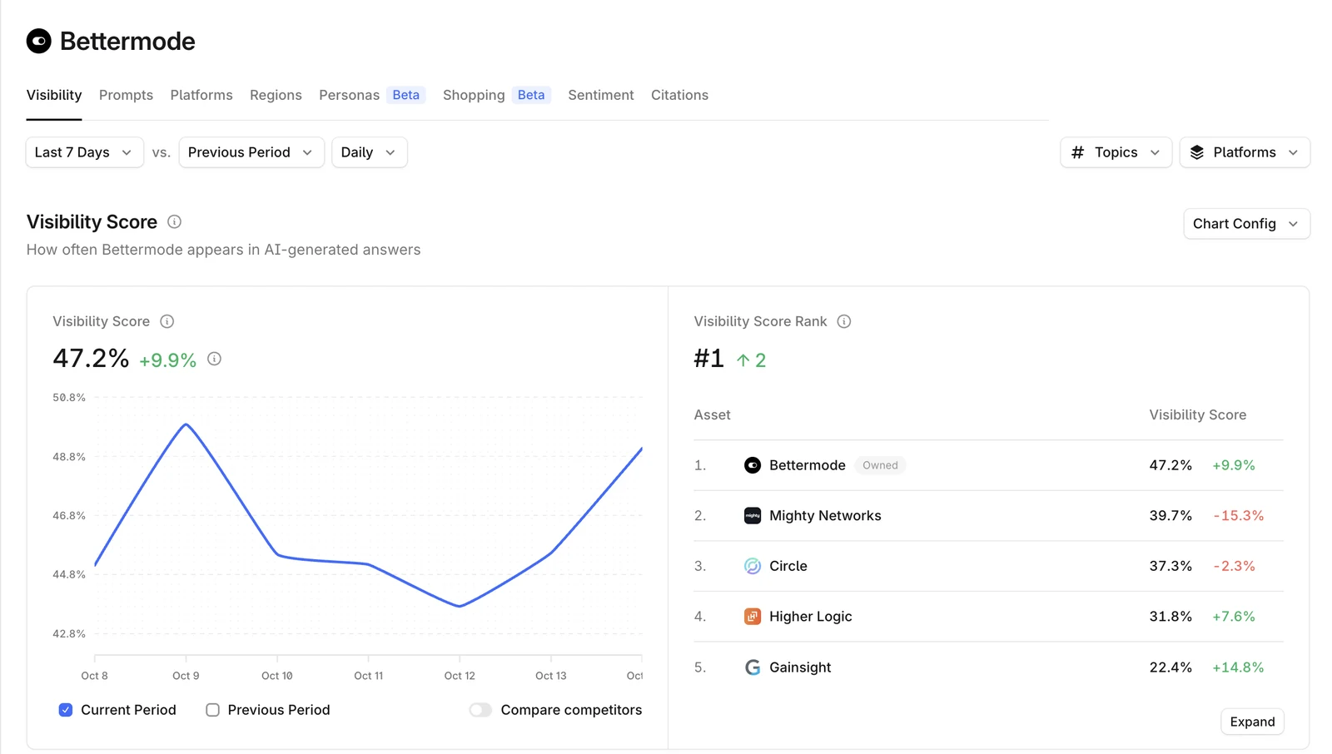Click the Owned badge beside Bettermode
This screenshot has width=1332, height=754.
[880, 465]
